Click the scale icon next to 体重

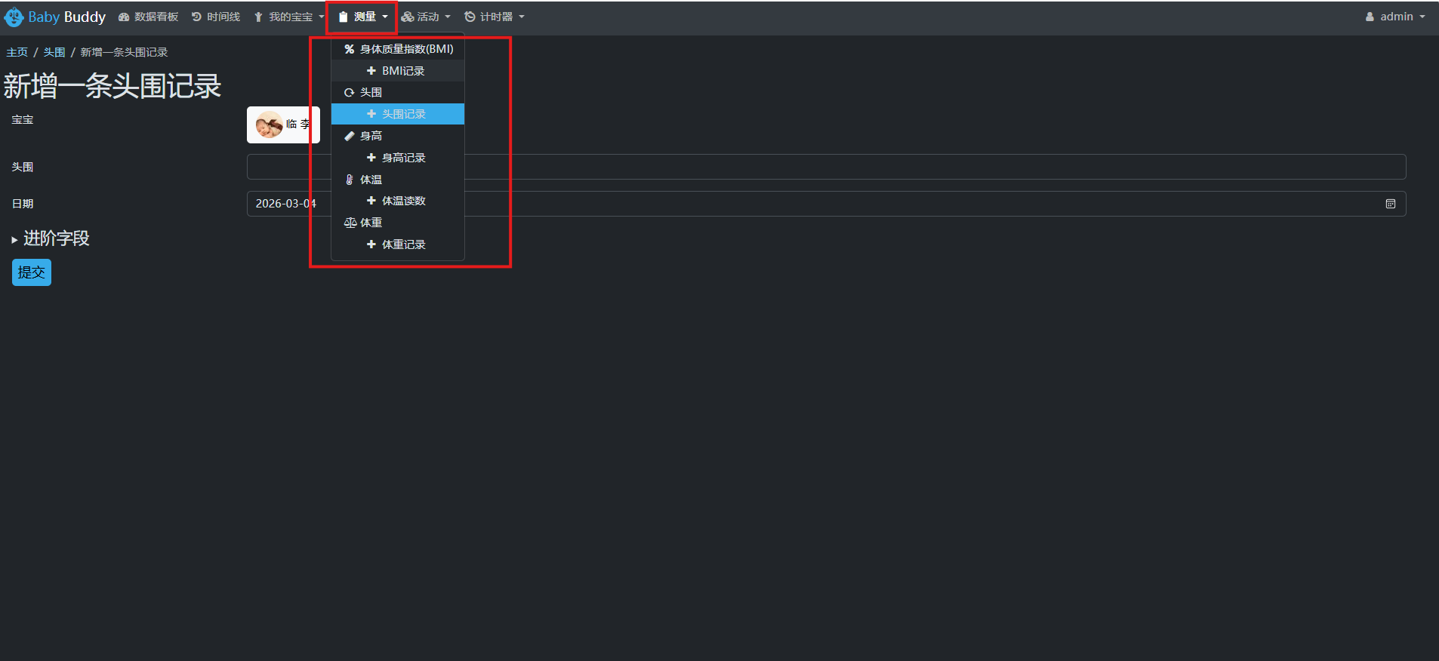(350, 223)
